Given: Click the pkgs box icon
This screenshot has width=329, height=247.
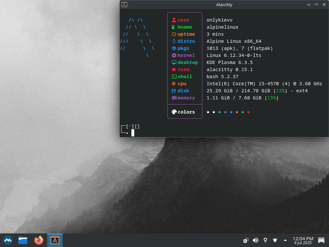Looking at the screenshot, I should click(174, 48).
